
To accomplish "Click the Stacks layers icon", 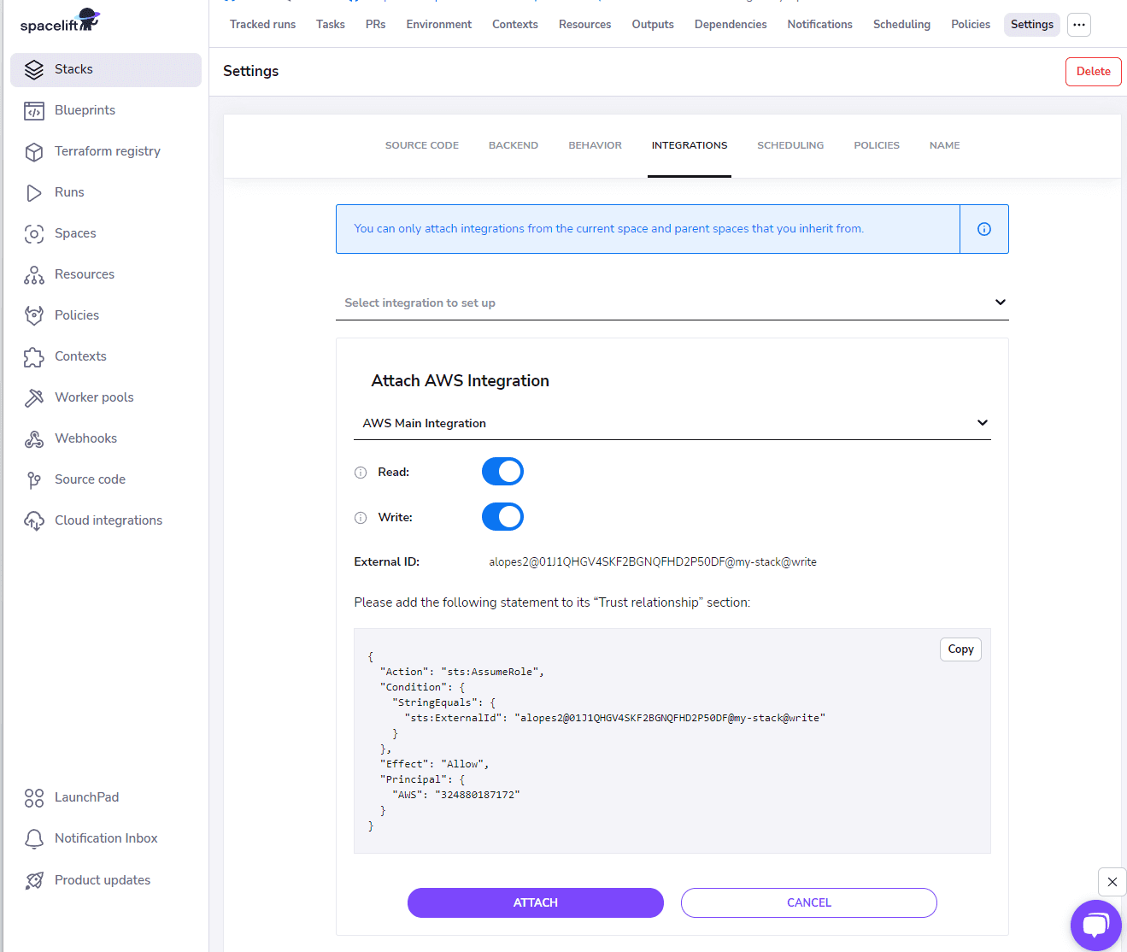I will (34, 70).
